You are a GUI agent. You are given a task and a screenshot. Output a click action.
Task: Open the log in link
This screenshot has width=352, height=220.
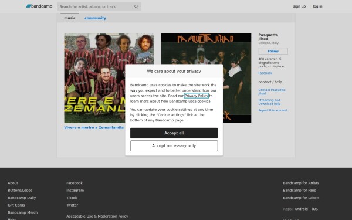point(317,6)
